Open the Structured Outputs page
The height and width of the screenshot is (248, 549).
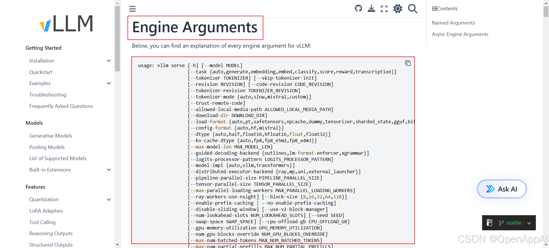pyautogui.click(x=51, y=245)
